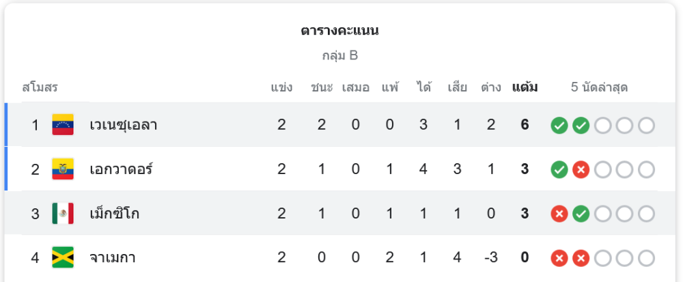Click Jamaica's first red loss icon
Screen dimensions: 683x282
tap(559, 258)
